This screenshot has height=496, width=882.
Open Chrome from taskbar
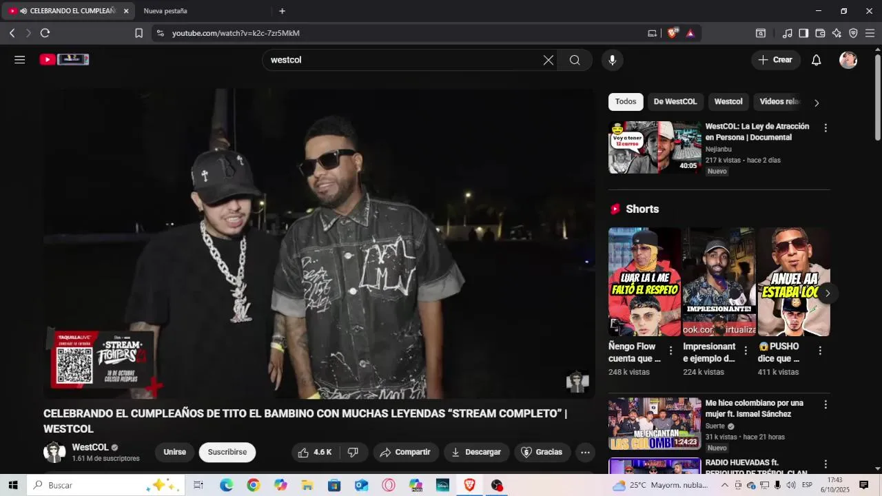[253, 485]
